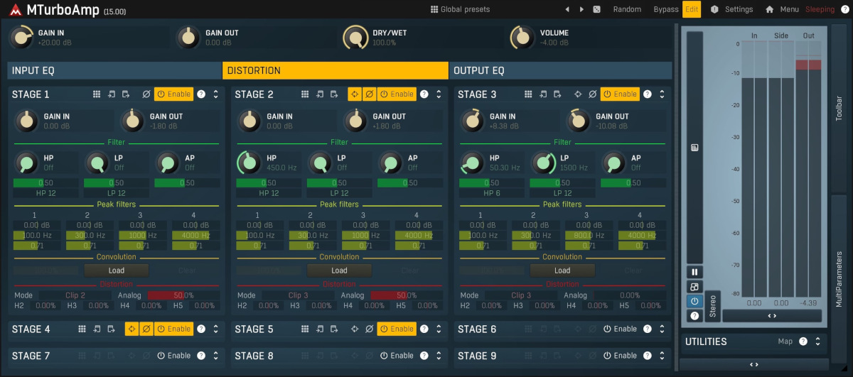Enable Stage 6
Image resolution: width=853 pixels, height=377 pixels.
point(620,329)
